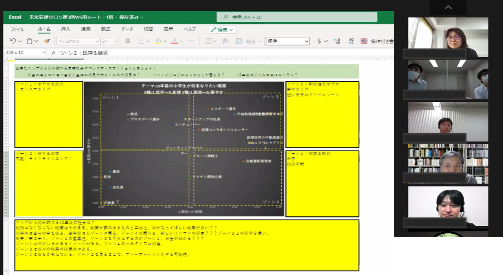Click the Currency format icon
This screenshot has width=503, height=275.
point(319,41)
